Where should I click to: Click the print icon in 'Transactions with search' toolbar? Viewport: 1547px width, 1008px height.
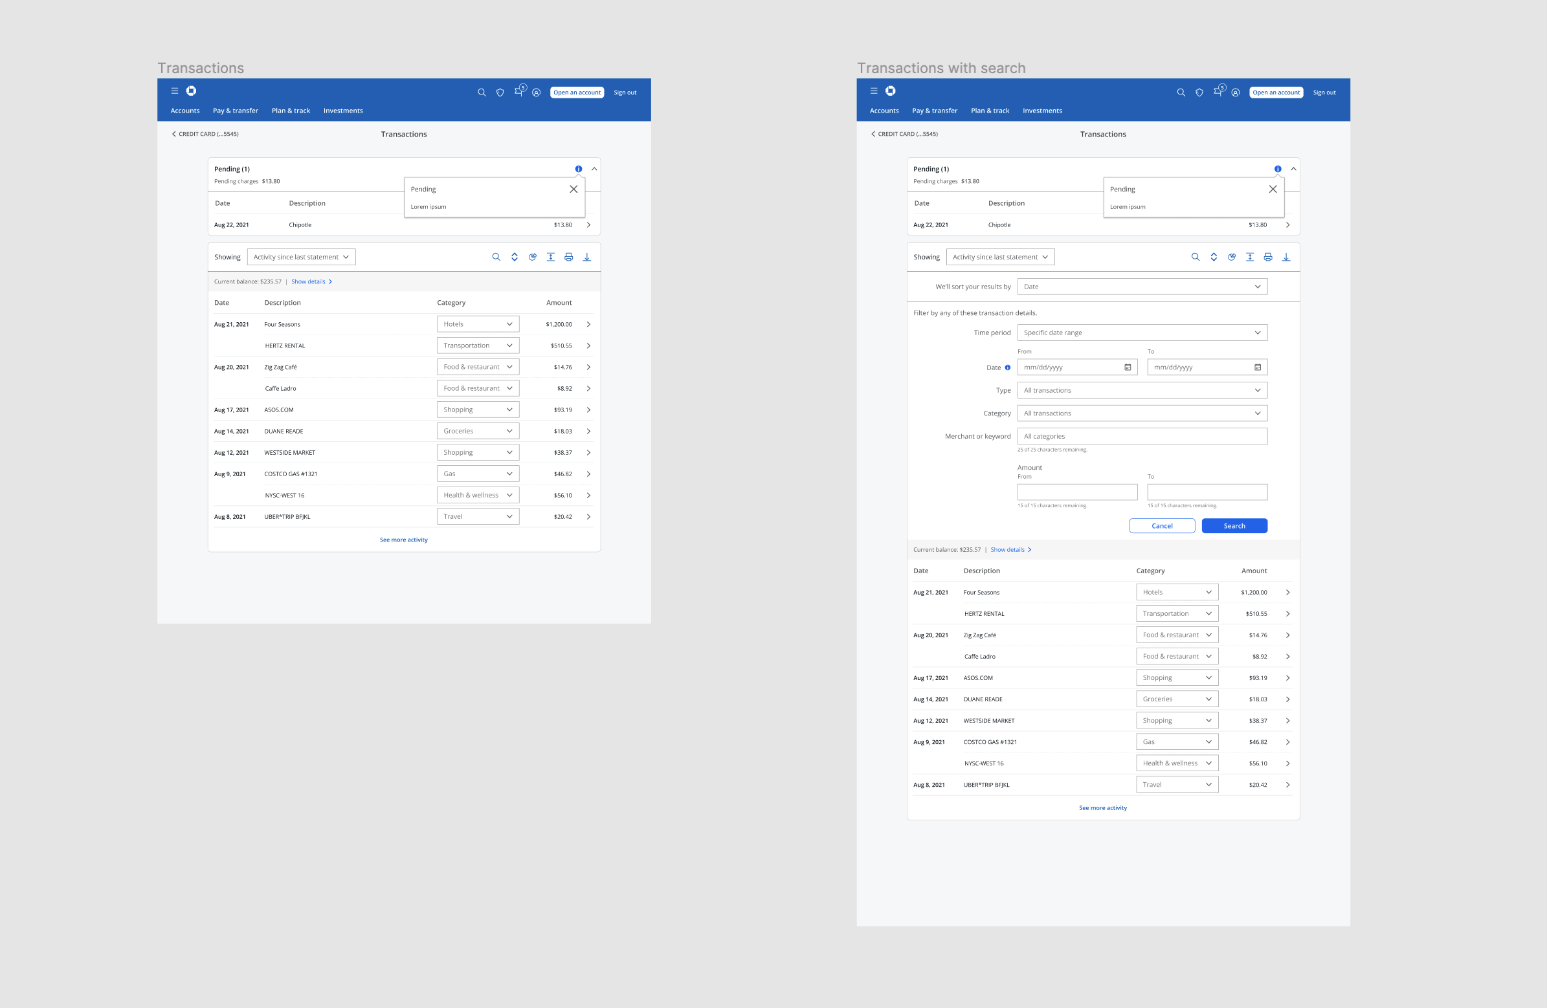pos(1267,257)
